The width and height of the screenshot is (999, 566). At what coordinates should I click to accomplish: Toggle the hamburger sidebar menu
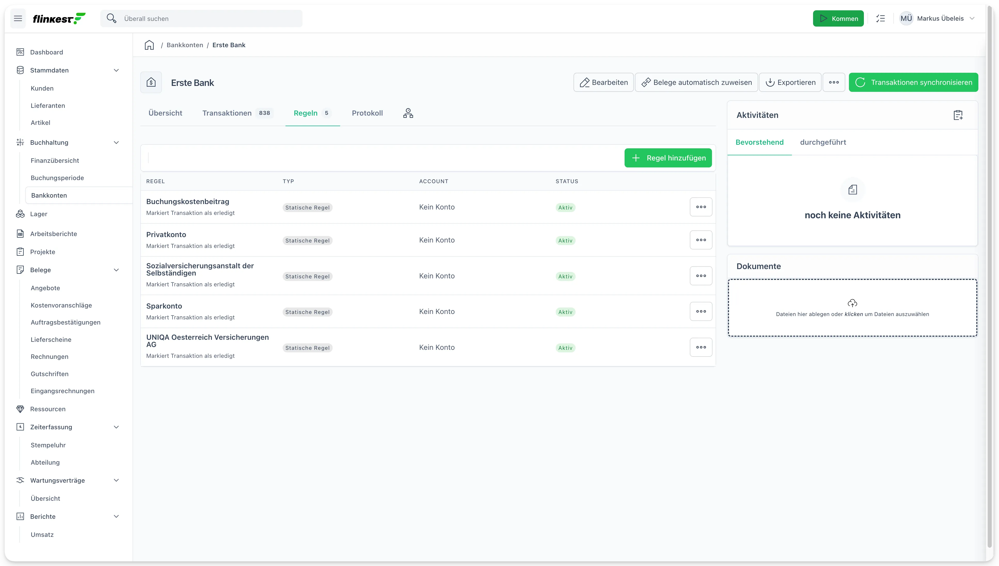click(x=18, y=18)
